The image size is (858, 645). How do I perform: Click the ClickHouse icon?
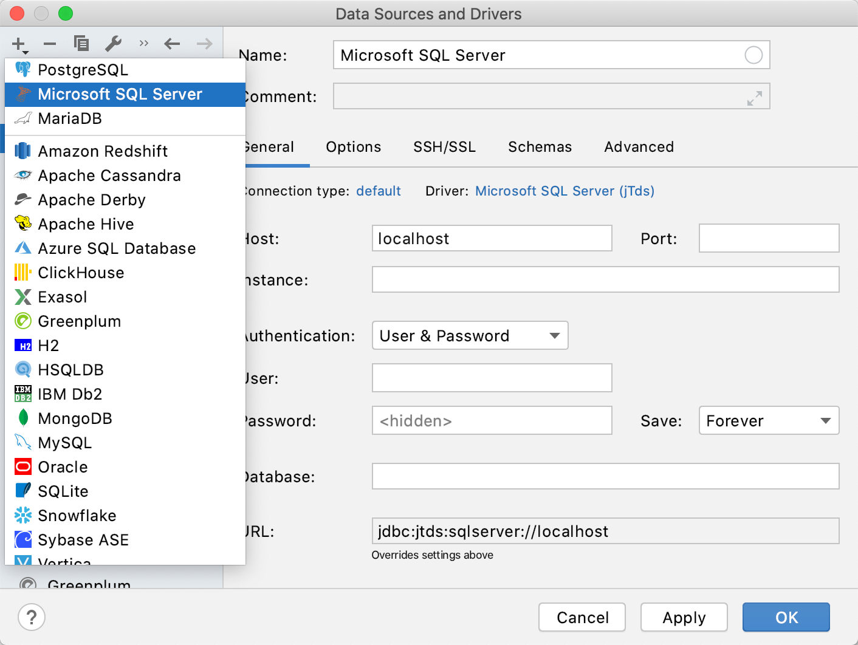coord(23,272)
